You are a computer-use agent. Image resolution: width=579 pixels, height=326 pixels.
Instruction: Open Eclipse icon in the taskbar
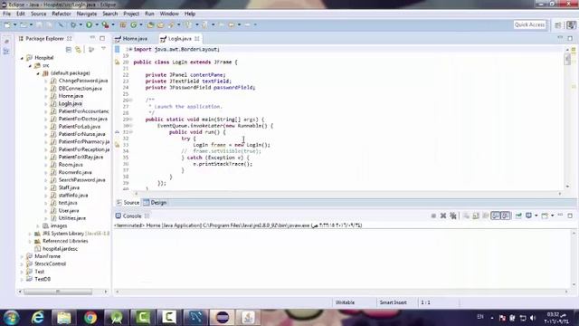(x=223, y=317)
